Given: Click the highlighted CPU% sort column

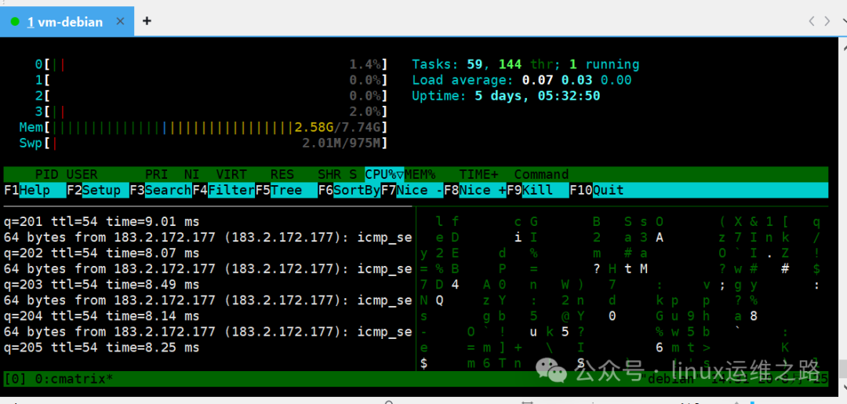Looking at the screenshot, I should pos(384,174).
